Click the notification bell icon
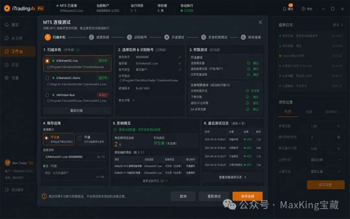Viewport: 350px width, 219px height. [x=285, y=9]
